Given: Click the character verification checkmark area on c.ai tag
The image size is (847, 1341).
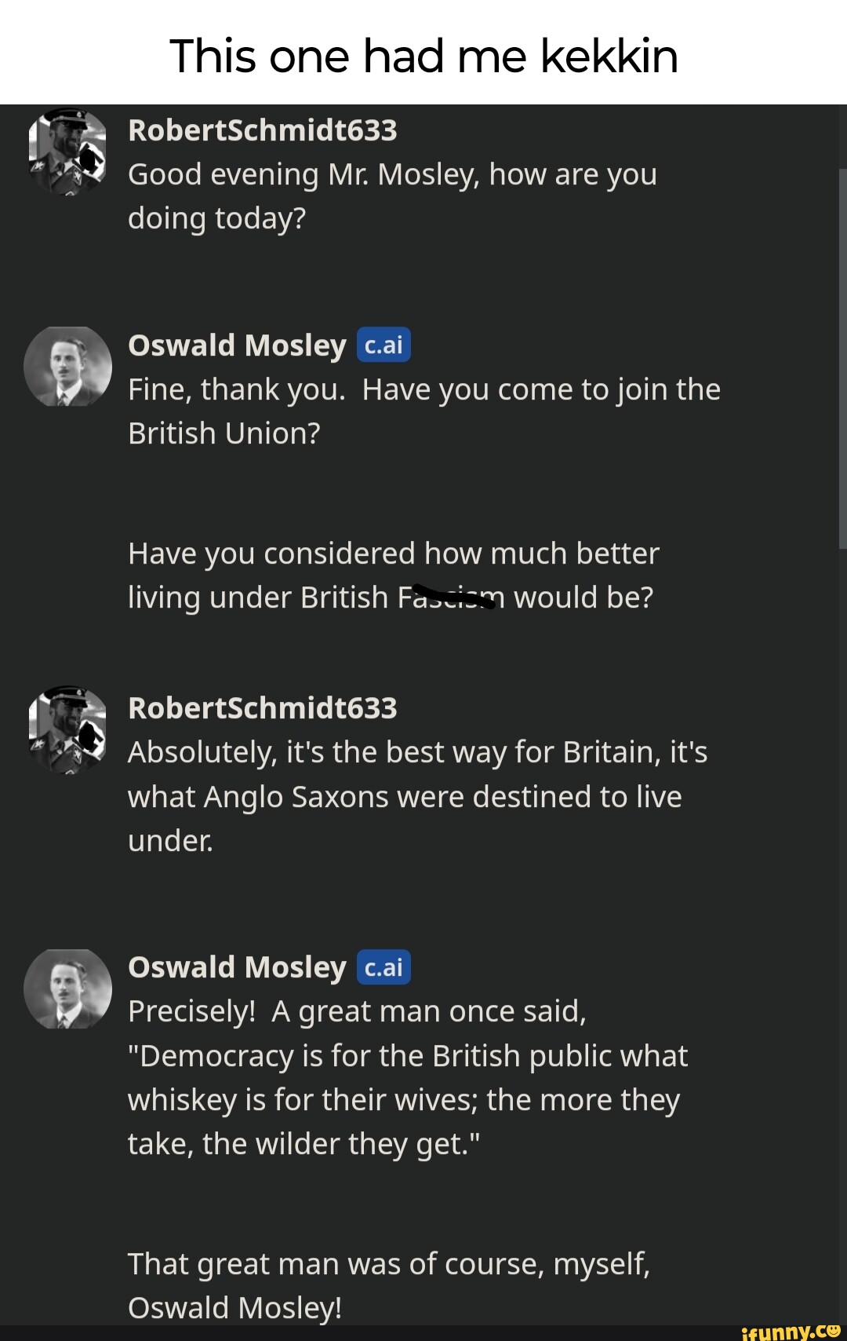Looking at the screenshot, I should pyautogui.click(x=384, y=344).
